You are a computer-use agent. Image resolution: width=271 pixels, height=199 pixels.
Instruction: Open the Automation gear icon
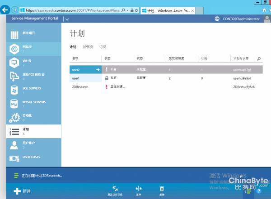[14, 118]
